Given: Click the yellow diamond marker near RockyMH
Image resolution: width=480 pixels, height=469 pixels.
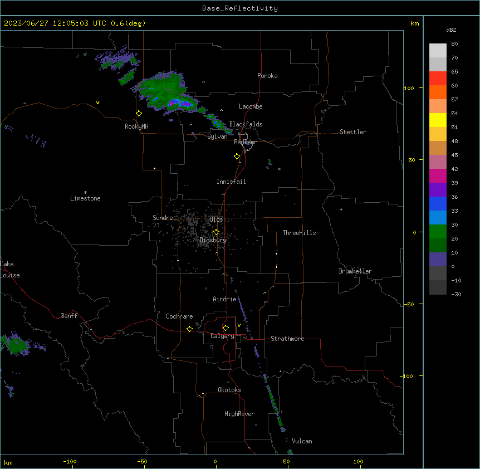Looking at the screenshot, I should (x=139, y=114).
